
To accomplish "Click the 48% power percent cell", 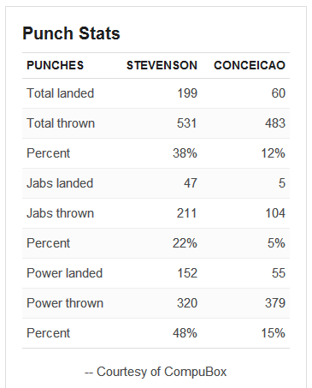I will pyautogui.click(x=185, y=333).
